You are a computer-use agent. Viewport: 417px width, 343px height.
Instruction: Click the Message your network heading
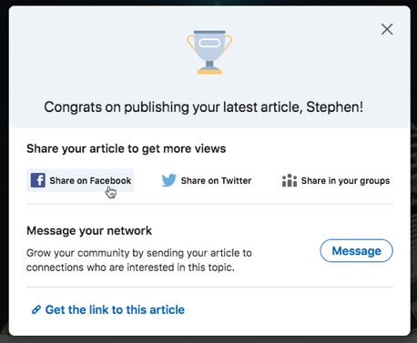click(x=89, y=230)
